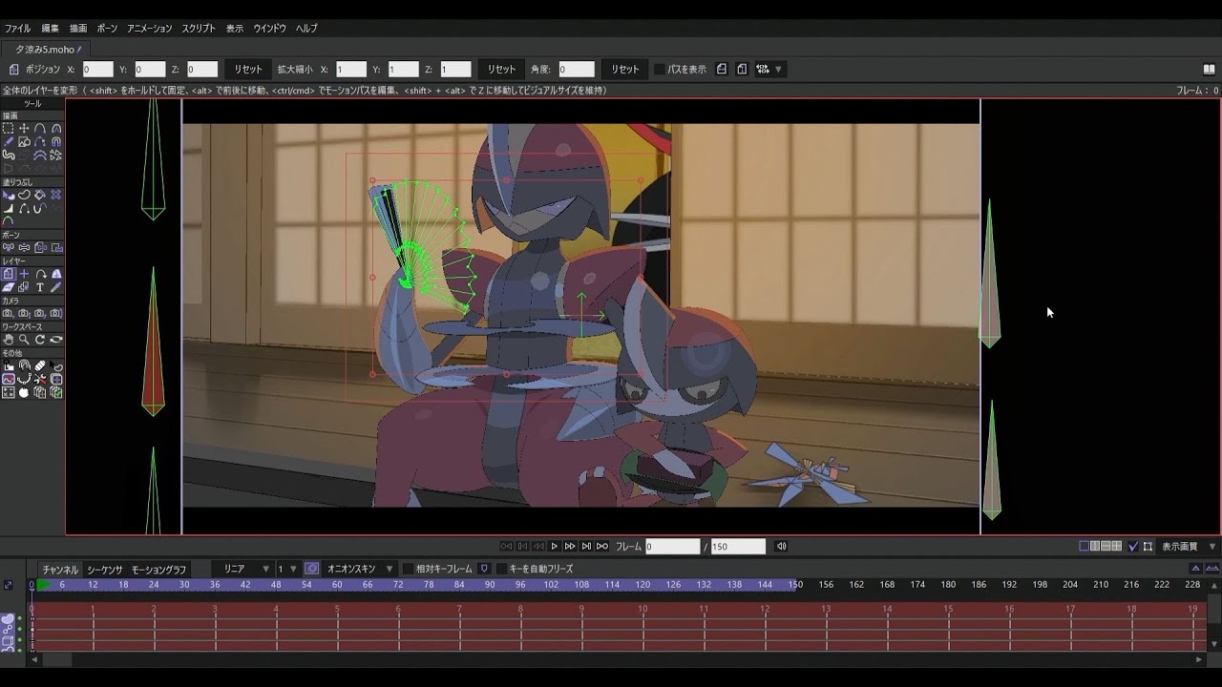Open the interval dropdown showing 1

[287, 569]
